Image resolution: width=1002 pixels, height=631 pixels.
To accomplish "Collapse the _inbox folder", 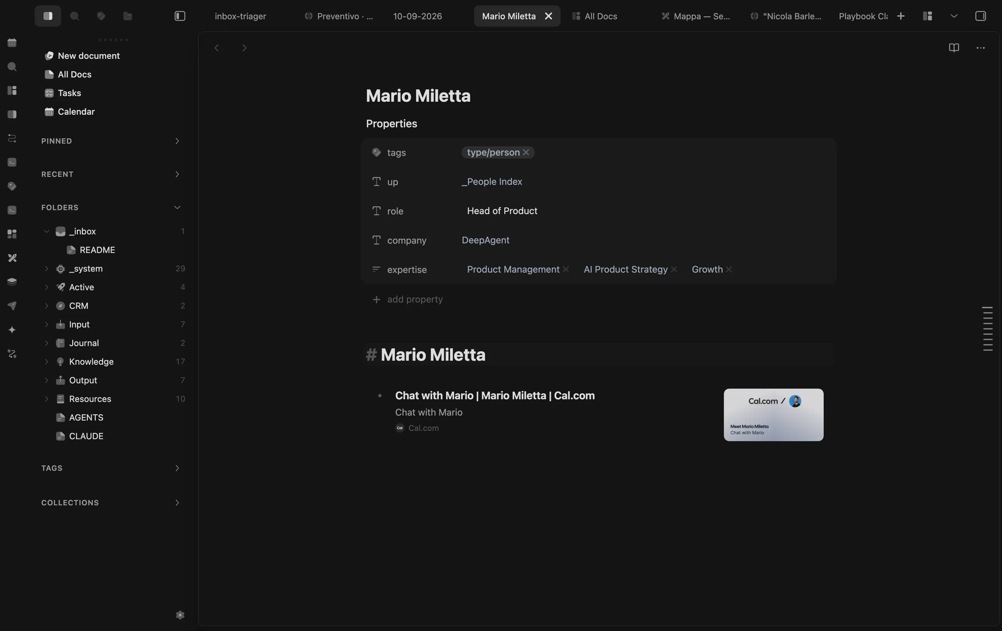I will 47,231.
